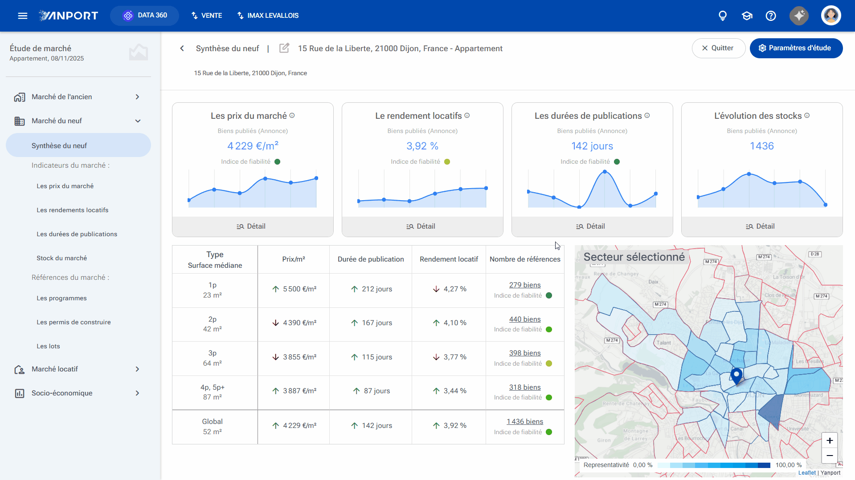Click the Paramètres d'étude button
855x480 pixels.
coord(796,48)
